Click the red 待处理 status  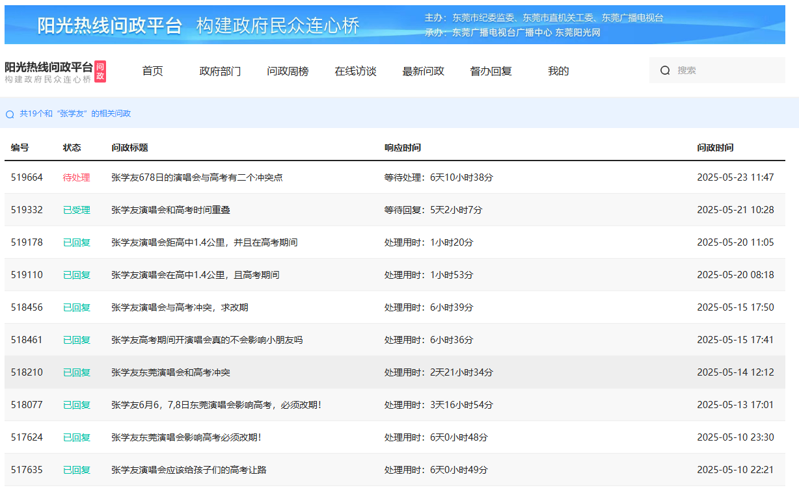click(76, 177)
